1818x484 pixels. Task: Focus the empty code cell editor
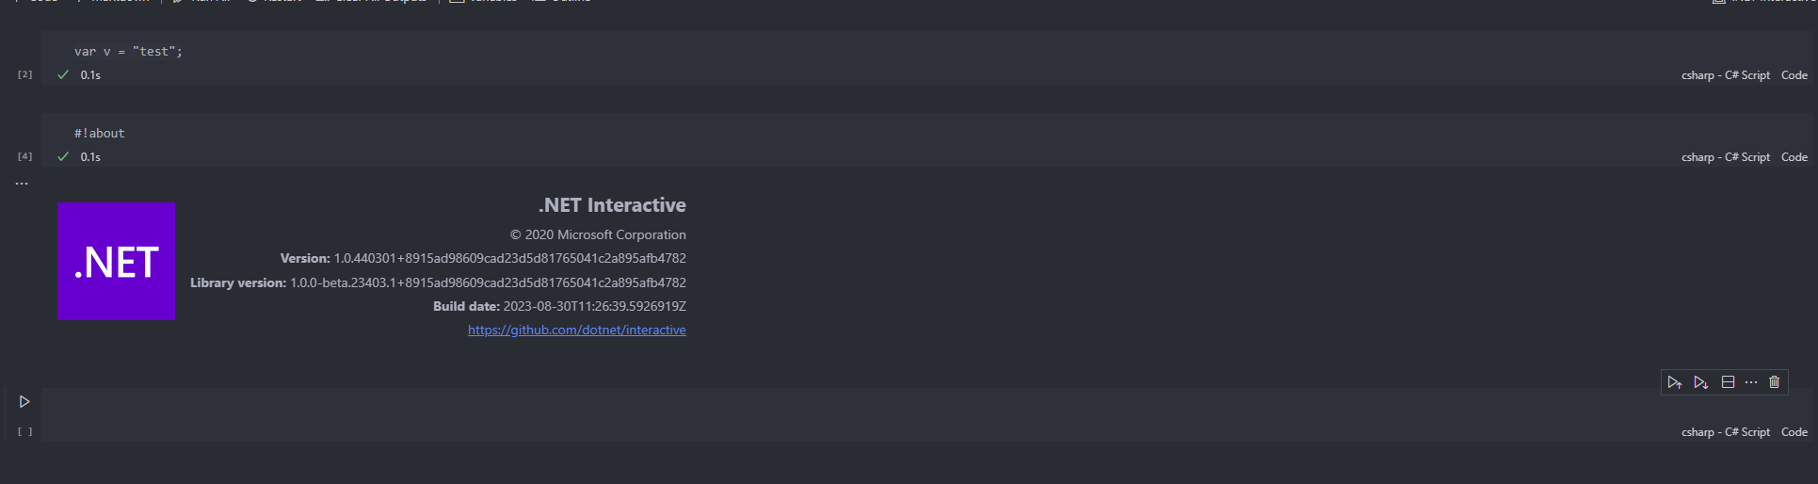click(x=847, y=405)
